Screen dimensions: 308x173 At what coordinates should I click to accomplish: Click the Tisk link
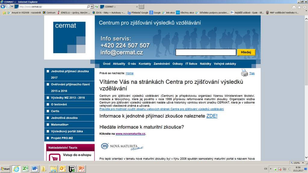252,73
